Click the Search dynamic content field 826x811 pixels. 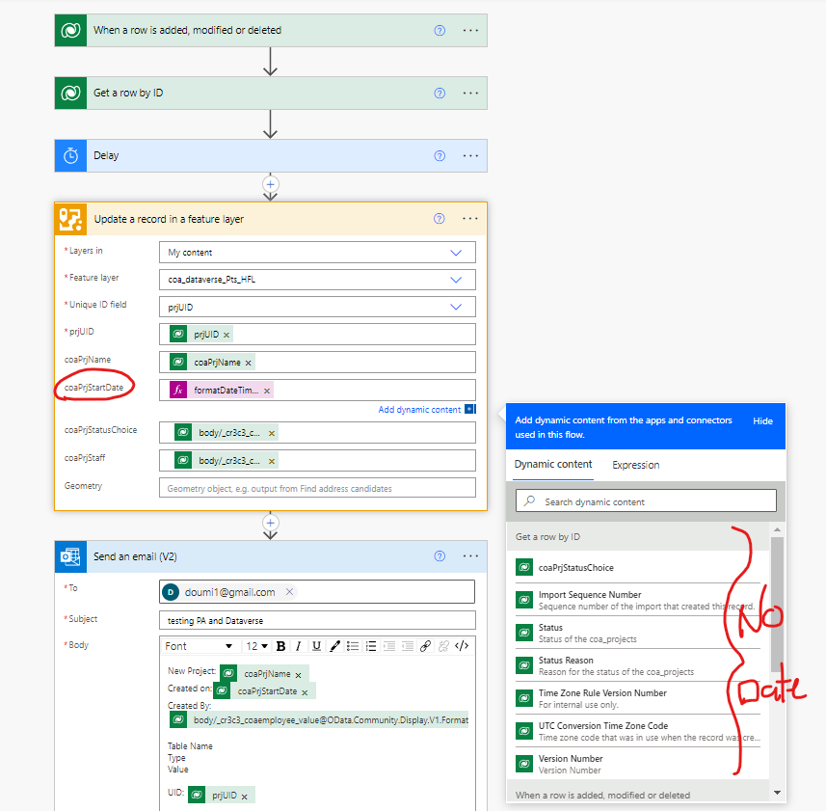tap(646, 500)
